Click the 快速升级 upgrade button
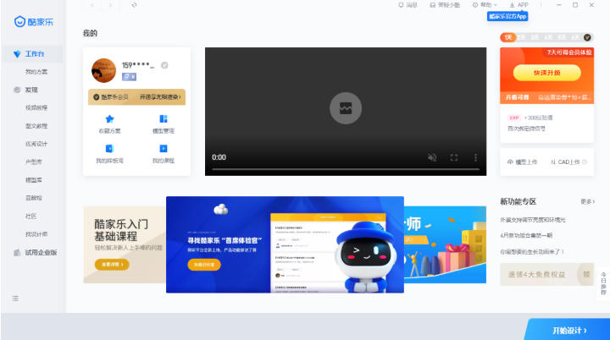Viewport: 610px width, 340px height. pyautogui.click(x=547, y=73)
